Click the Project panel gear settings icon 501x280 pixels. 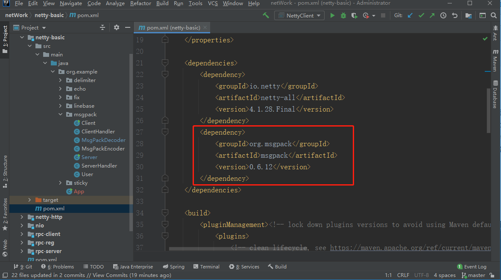tap(117, 27)
